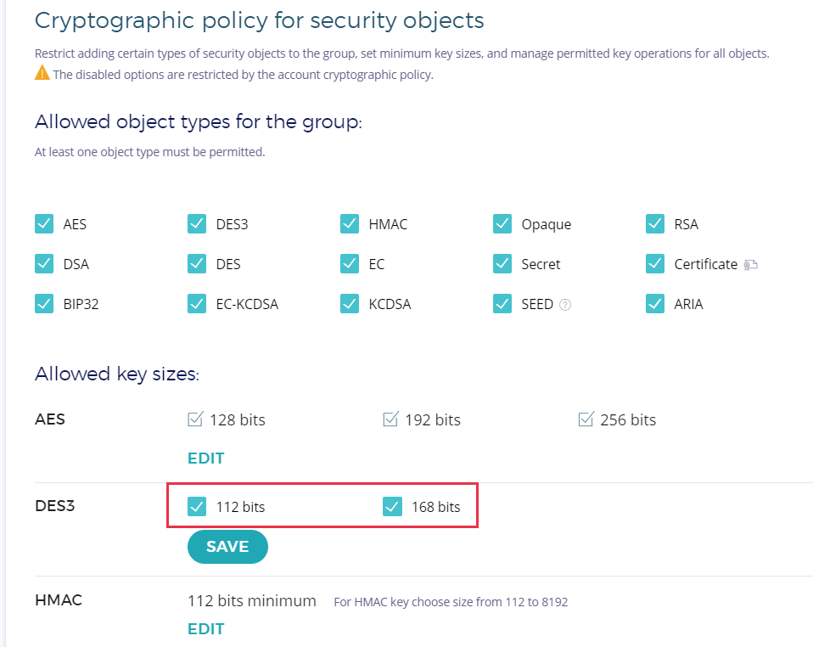813x647 pixels.
Task: Disable the DES object type
Action: pos(197,264)
